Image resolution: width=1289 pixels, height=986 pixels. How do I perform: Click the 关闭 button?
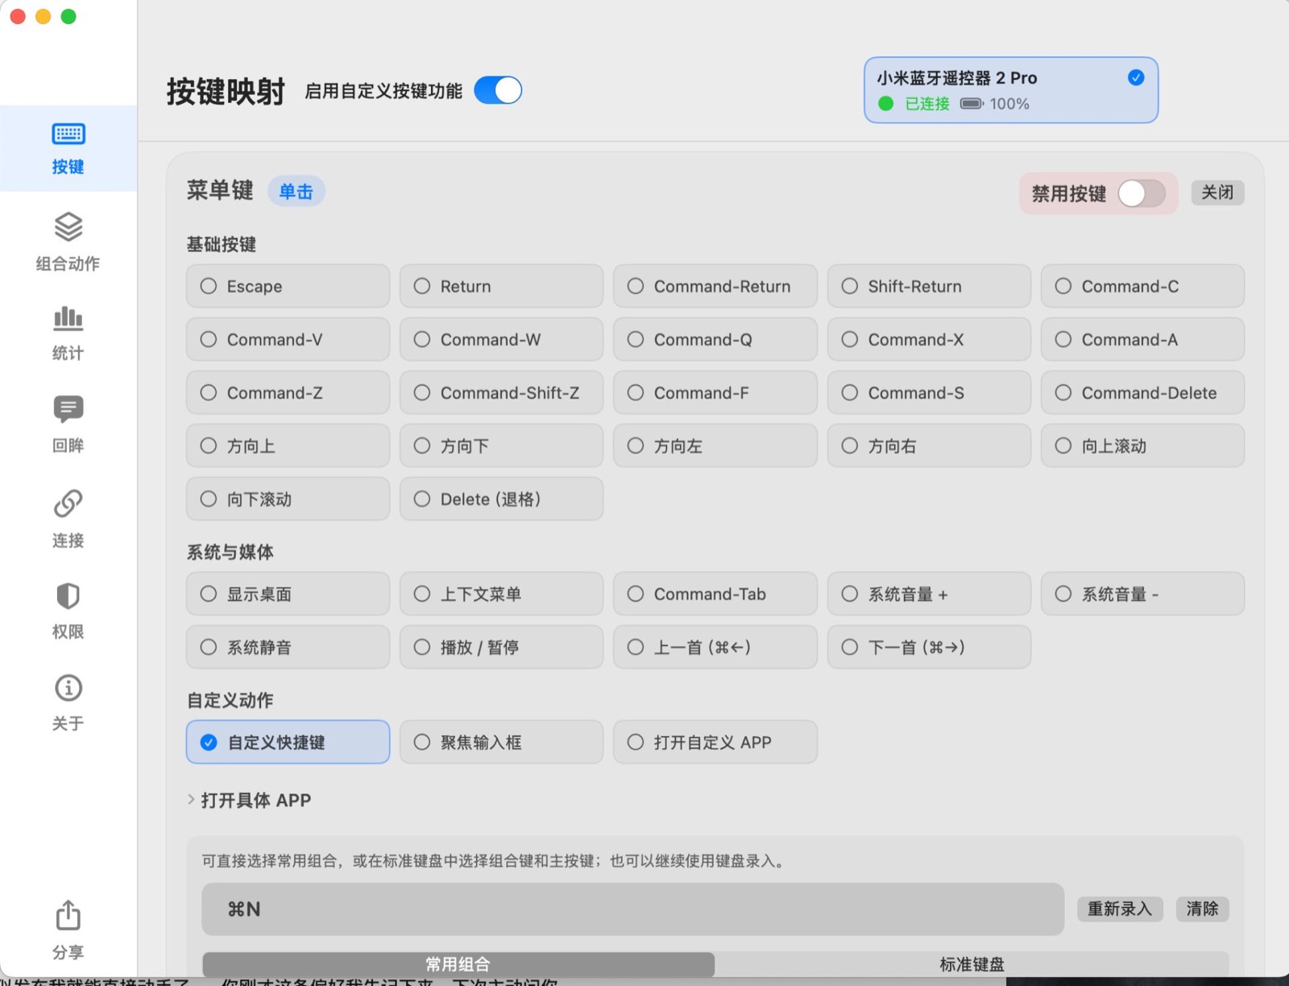click(x=1217, y=193)
